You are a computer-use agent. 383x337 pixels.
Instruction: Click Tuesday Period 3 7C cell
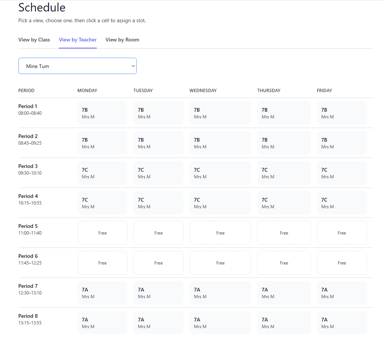[x=158, y=173]
